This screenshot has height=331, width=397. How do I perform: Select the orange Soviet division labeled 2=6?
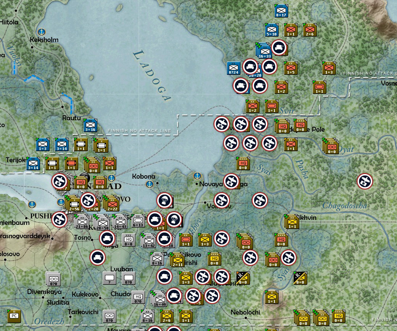coord(310,30)
